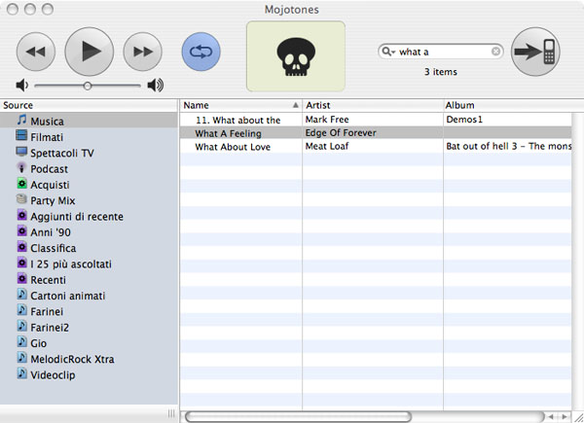The width and height of the screenshot is (584, 423).
Task: Sort by the Album column header
Action: 514,105
